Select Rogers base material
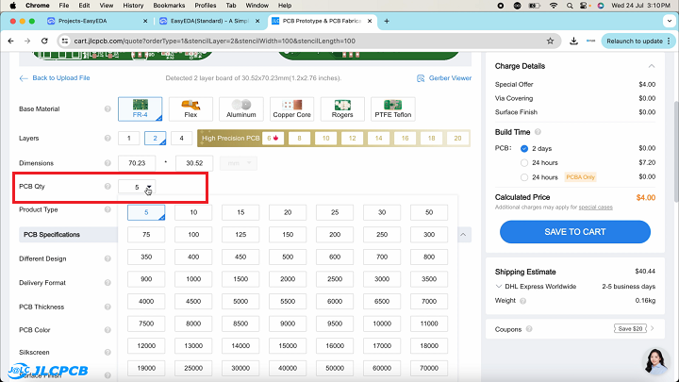The image size is (679, 382). coord(342,108)
